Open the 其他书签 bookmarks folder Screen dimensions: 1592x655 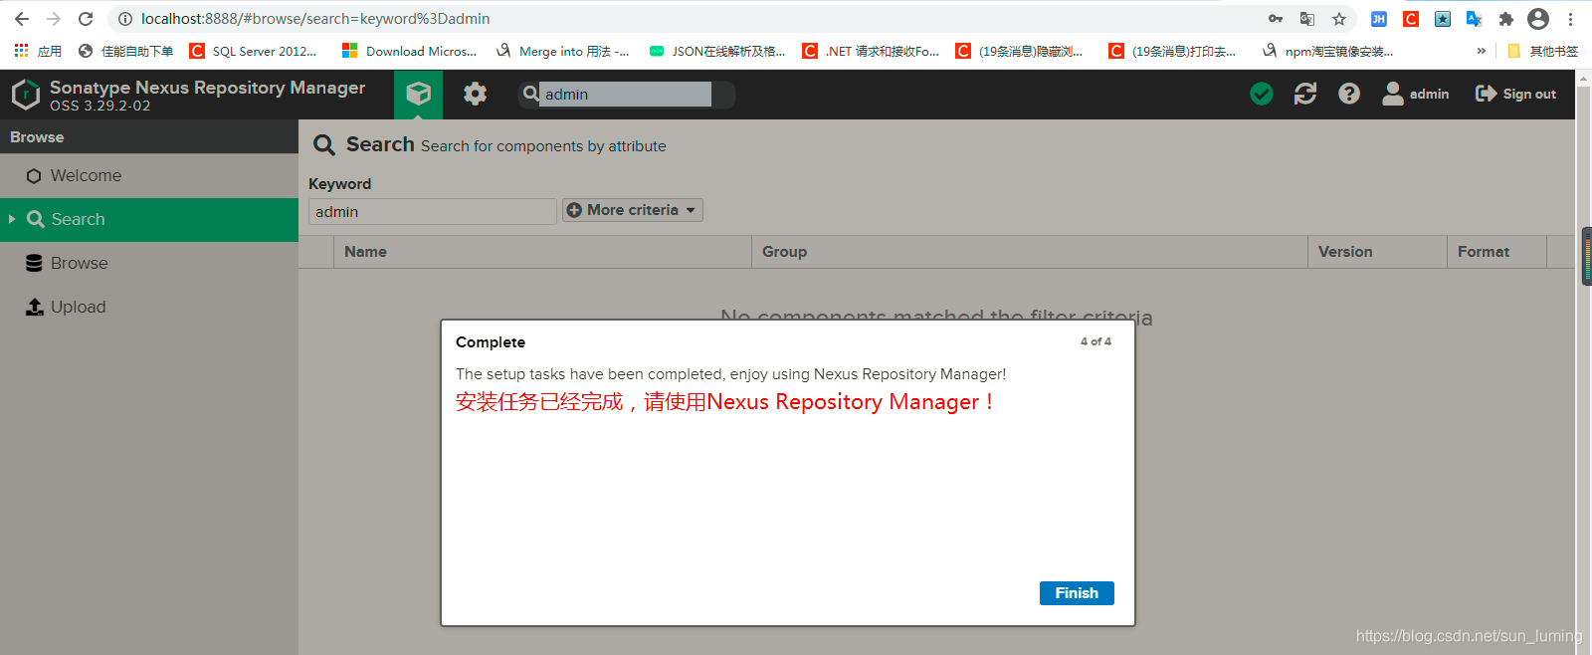[1542, 51]
